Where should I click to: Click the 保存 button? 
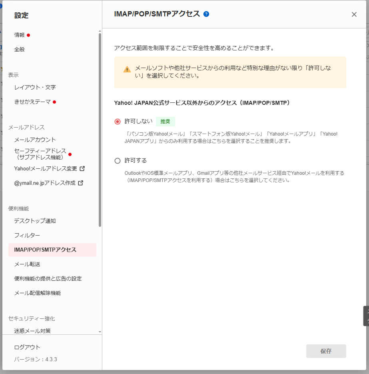[x=326, y=351]
